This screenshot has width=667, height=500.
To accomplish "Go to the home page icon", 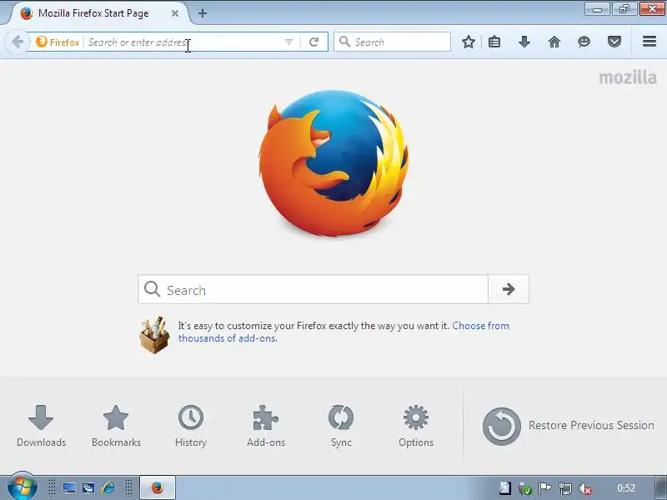I will click(x=554, y=42).
